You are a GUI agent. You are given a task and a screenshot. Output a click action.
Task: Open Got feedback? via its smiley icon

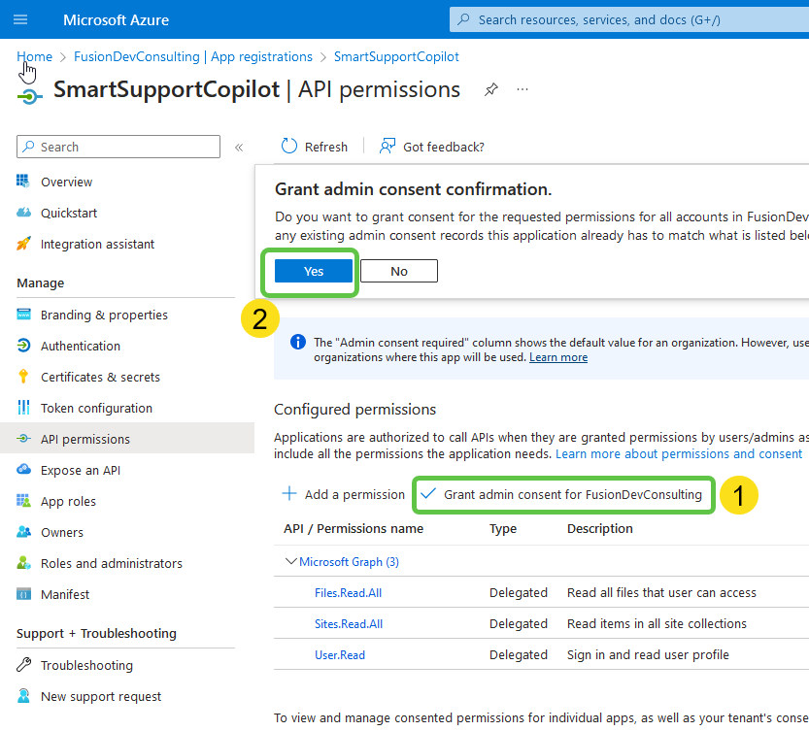click(x=388, y=146)
